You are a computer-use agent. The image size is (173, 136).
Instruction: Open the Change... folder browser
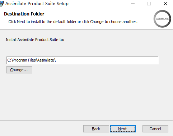click(19, 70)
